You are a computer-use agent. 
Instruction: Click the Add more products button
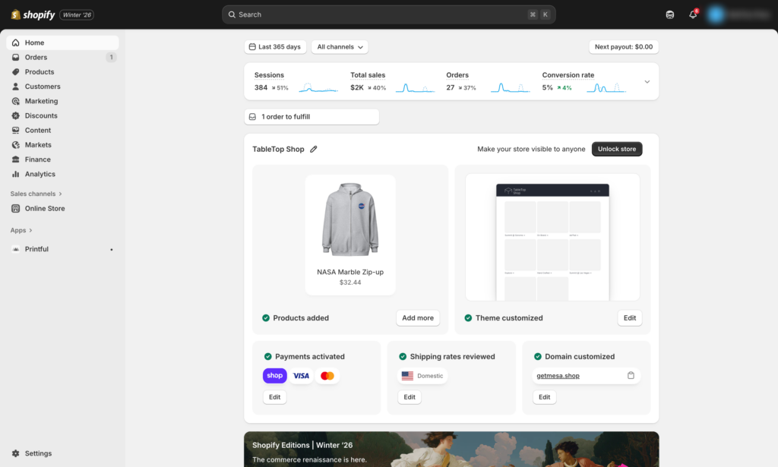pyautogui.click(x=418, y=318)
